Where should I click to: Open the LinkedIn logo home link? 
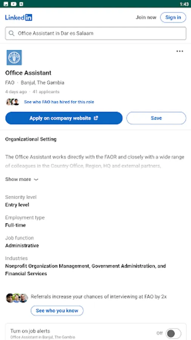click(x=18, y=17)
